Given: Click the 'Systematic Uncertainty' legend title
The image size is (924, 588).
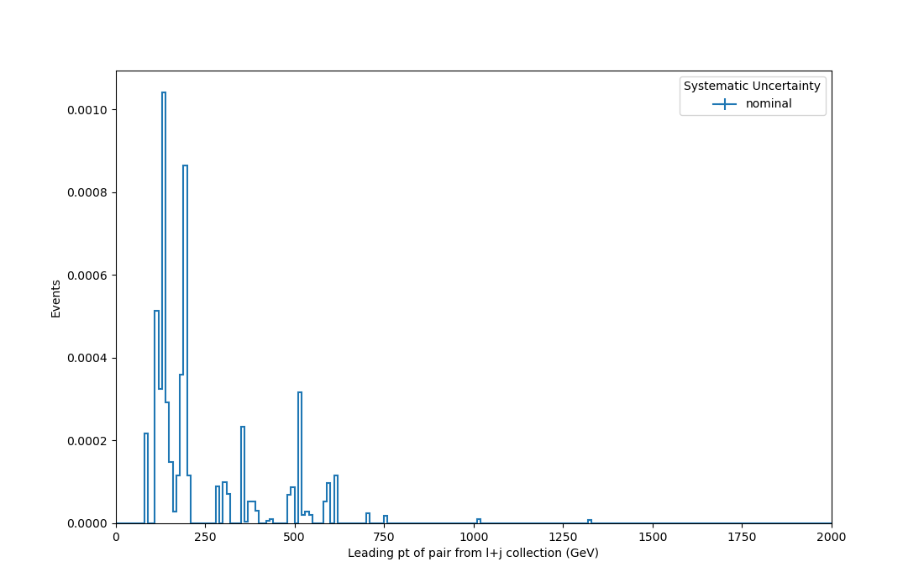Looking at the screenshot, I should pos(752,86).
